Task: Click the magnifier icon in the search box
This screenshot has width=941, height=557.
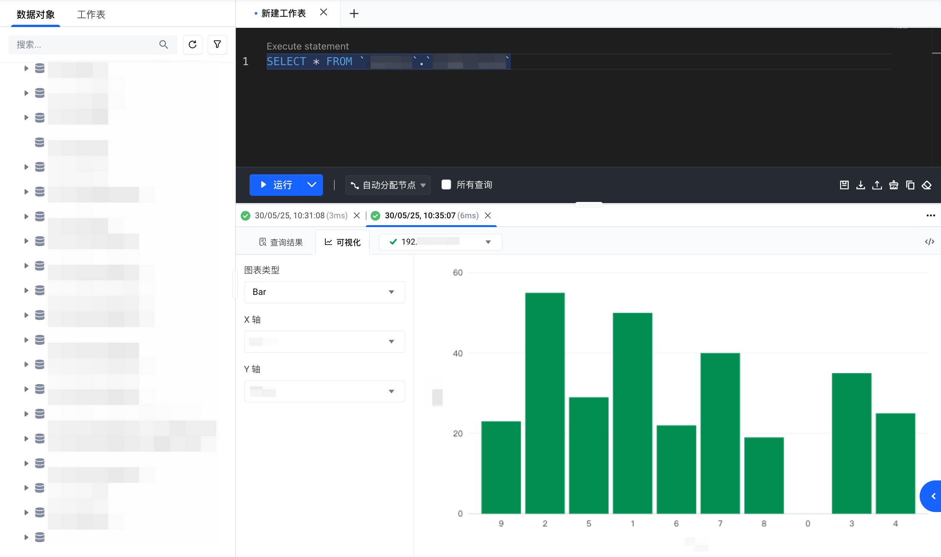Action: click(x=163, y=45)
